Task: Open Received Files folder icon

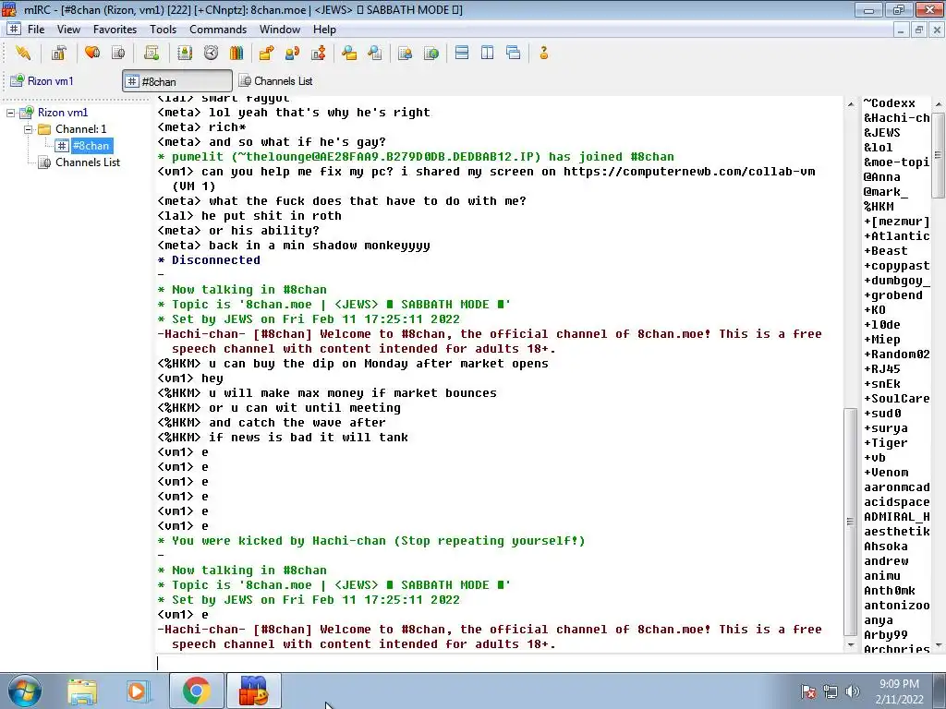Action: 348,53
